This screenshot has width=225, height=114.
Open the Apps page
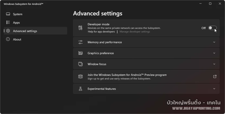click(x=16, y=23)
